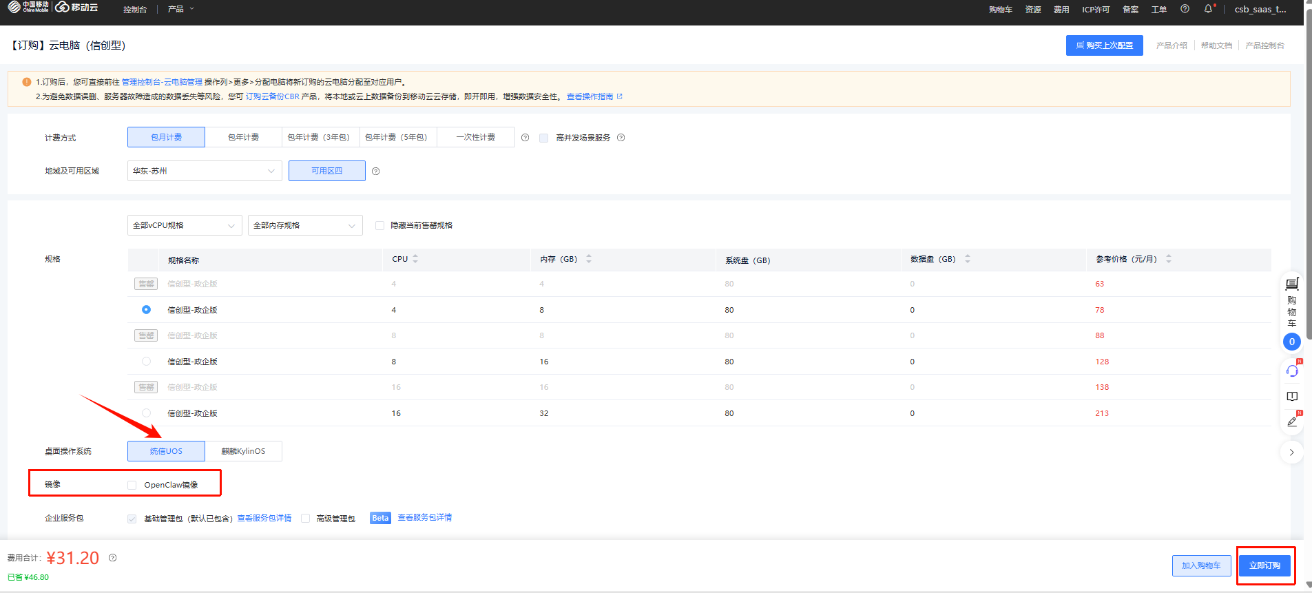Check the 高级管理包 checkbox

(x=305, y=519)
